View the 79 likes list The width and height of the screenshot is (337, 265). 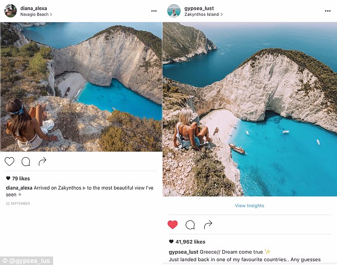coord(20,178)
